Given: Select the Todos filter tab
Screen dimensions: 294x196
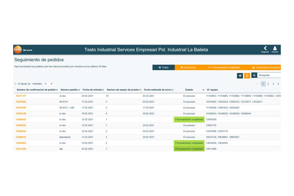Looking at the screenshot, I should pos(163,68).
